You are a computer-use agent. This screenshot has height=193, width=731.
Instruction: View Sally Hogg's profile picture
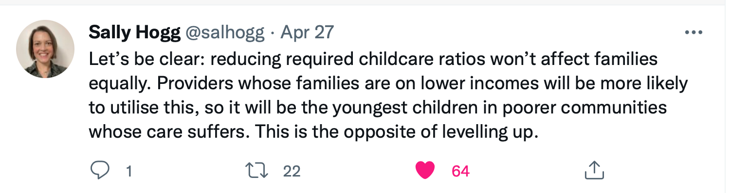point(45,49)
